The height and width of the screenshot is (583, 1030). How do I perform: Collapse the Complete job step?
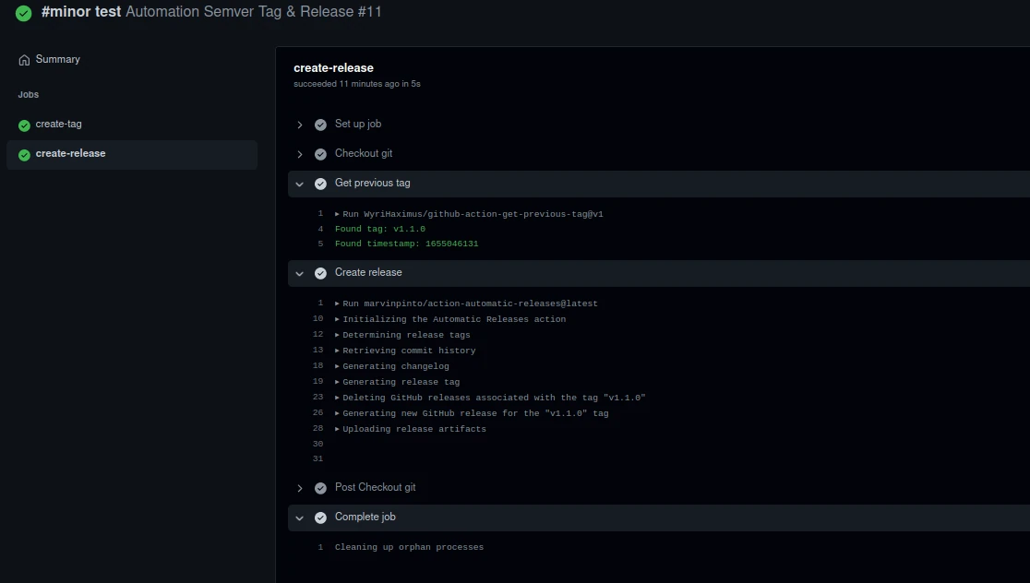(299, 517)
